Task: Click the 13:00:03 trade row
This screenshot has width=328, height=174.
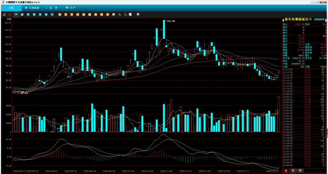Action: (304, 94)
